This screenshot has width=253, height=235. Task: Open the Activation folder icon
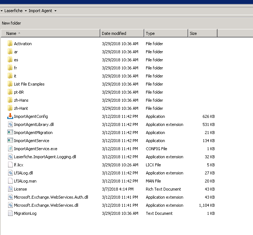pyautogui.click(x=10, y=44)
